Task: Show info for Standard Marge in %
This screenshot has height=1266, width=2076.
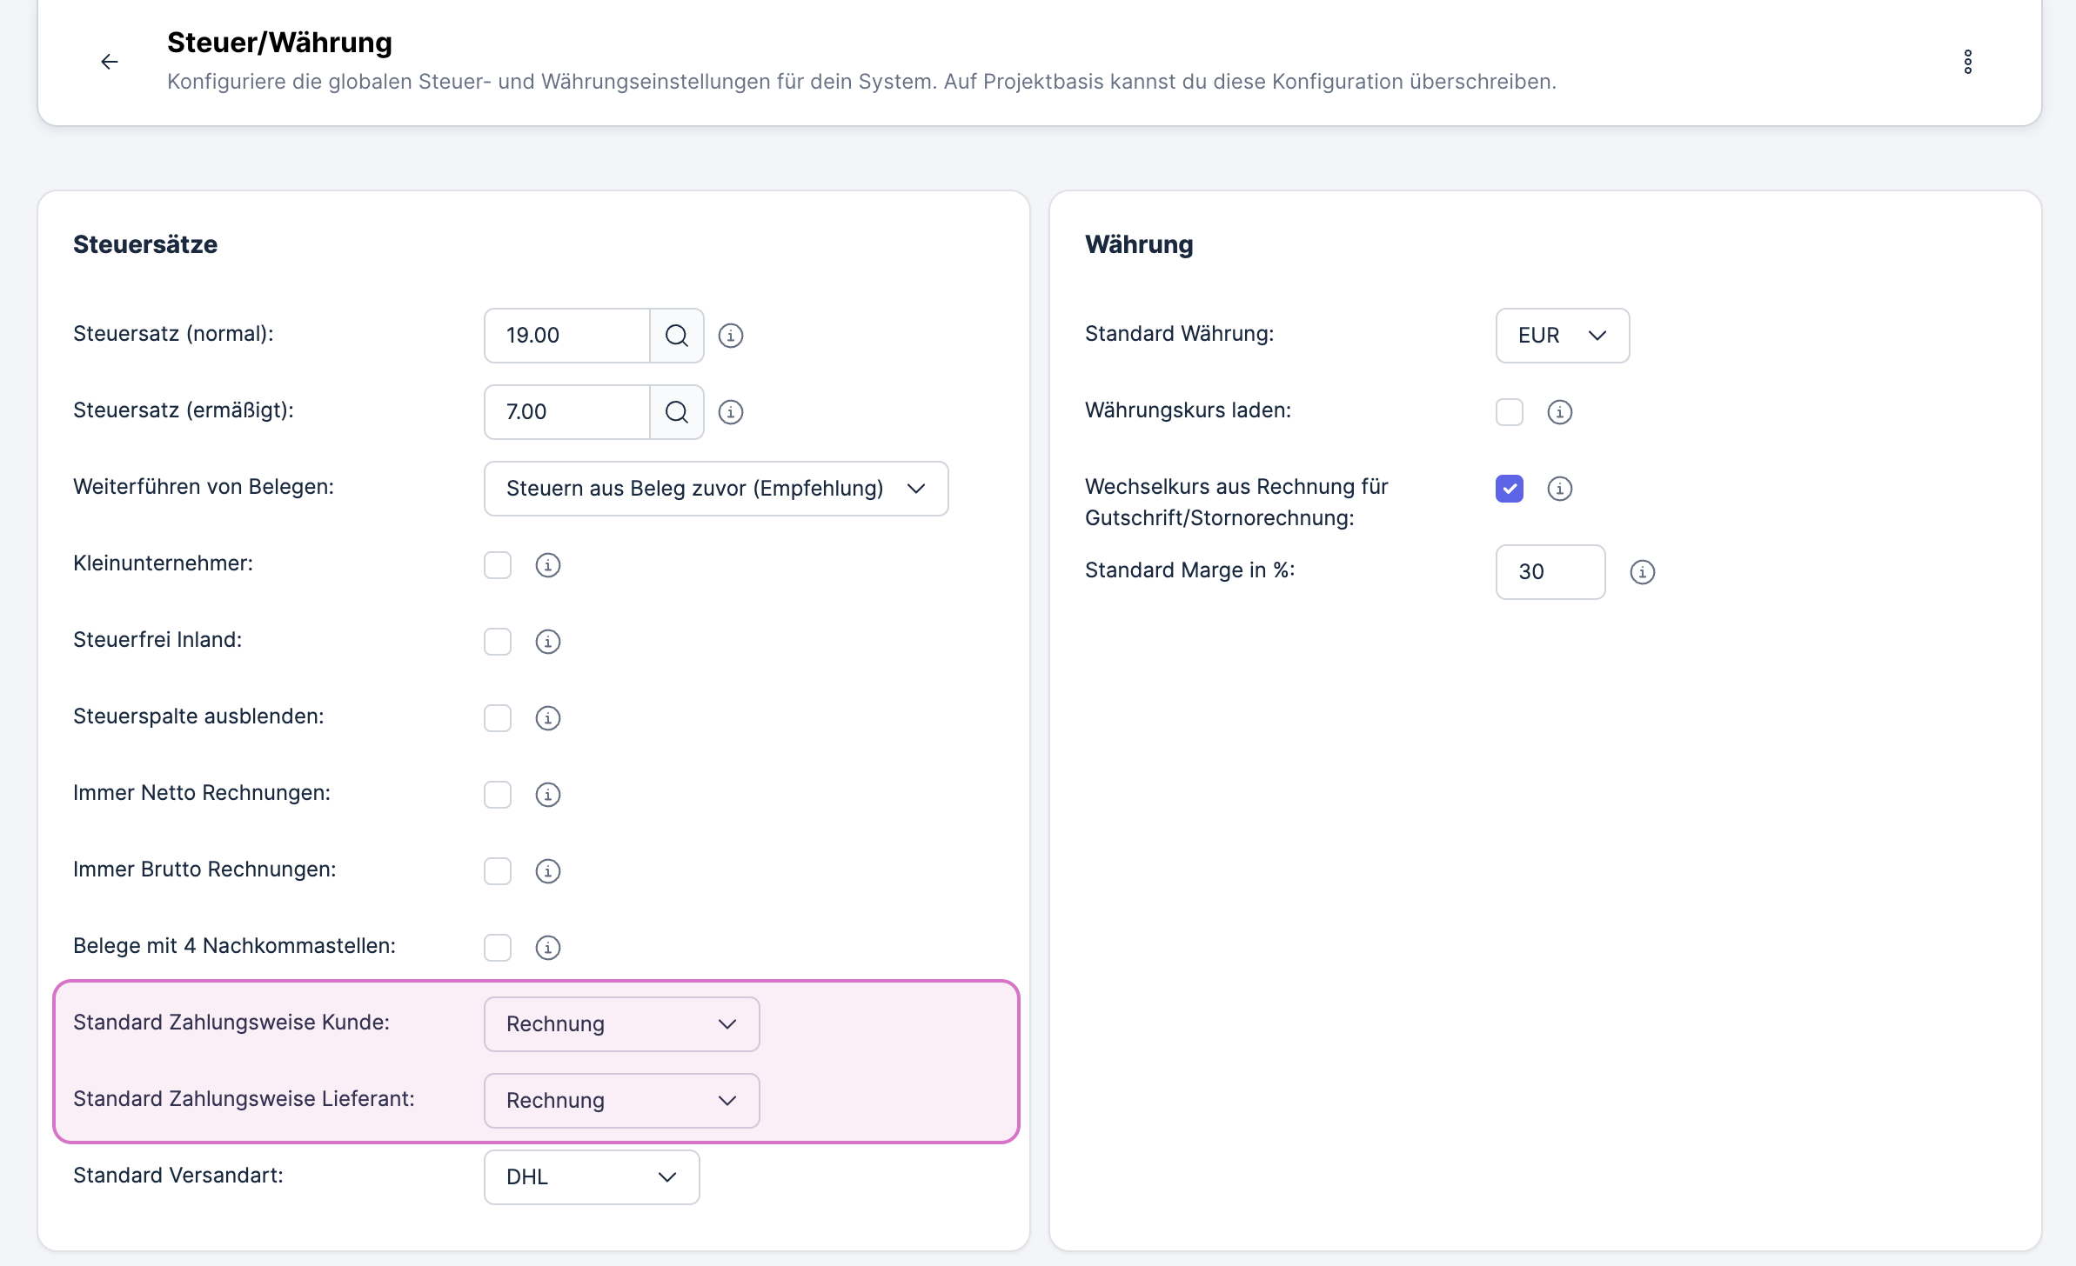Action: point(1642,572)
